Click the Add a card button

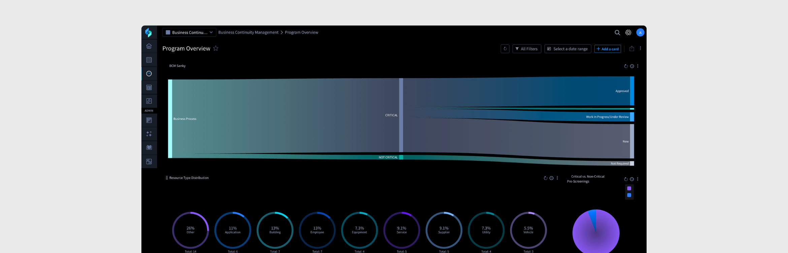[607, 49]
